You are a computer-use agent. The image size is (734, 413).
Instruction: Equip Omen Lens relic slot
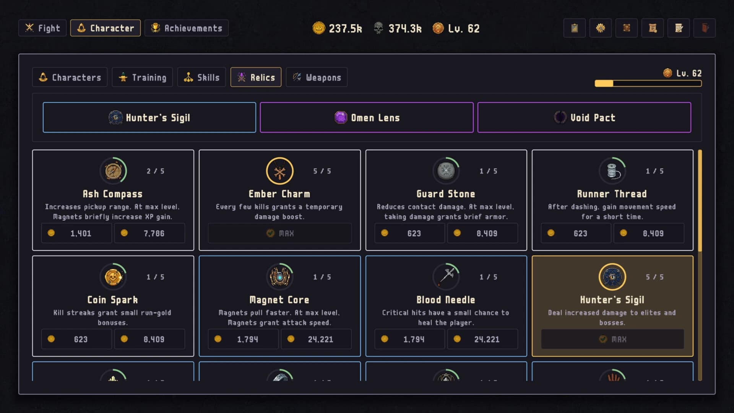pyautogui.click(x=367, y=117)
